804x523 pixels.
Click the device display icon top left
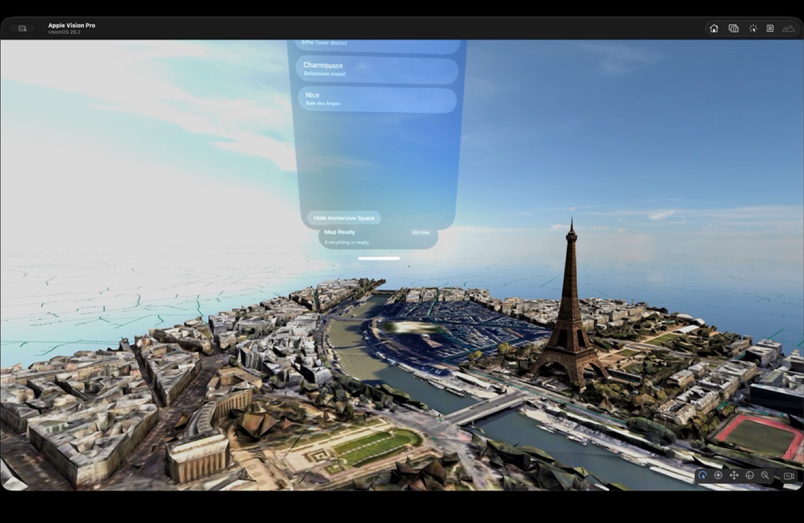point(22,28)
